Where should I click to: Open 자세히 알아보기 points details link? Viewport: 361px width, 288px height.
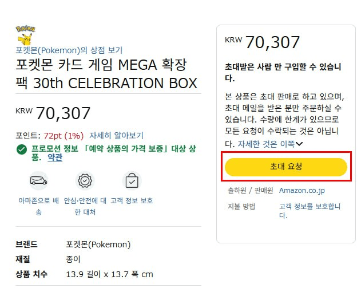pyautogui.click(x=116, y=136)
